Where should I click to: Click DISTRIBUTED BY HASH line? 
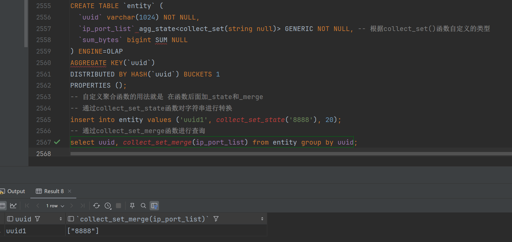pos(145,74)
